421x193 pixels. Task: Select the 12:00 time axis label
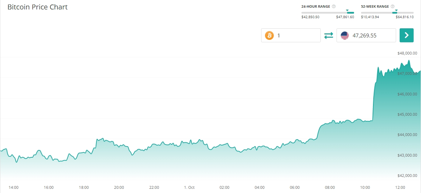click(x=400, y=187)
